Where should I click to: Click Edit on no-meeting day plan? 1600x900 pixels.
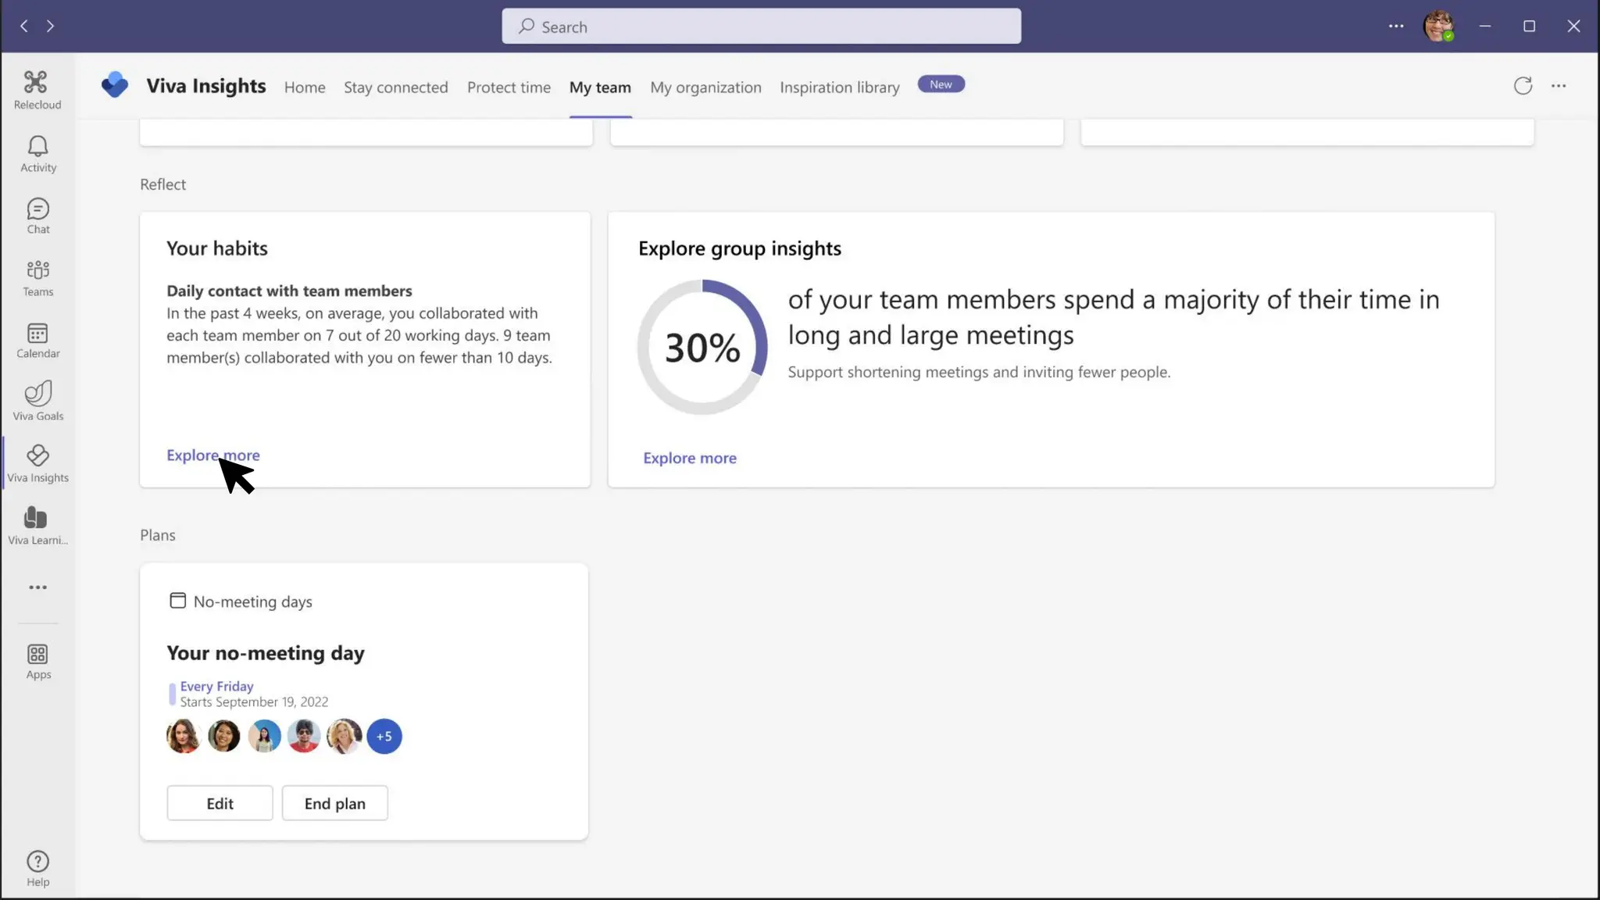pyautogui.click(x=220, y=803)
